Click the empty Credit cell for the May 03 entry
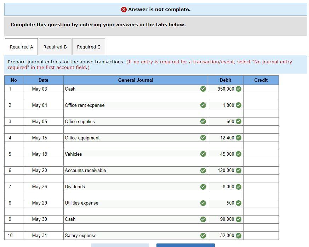 (262, 89)
